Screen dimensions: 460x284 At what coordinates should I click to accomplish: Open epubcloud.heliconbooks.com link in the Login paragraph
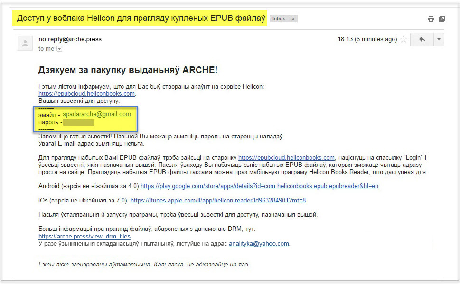(286, 158)
